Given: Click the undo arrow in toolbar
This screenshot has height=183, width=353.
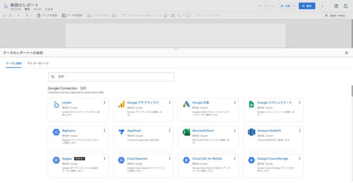Looking at the screenshot, I should pos(4,16).
